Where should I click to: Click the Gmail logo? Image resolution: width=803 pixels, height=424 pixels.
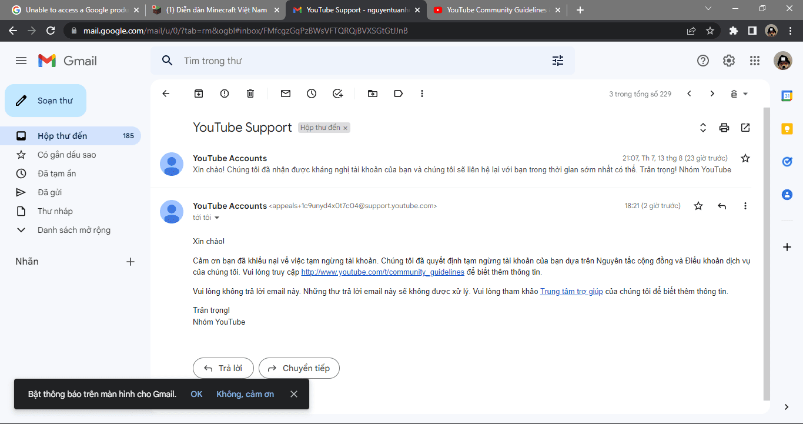(68, 61)
